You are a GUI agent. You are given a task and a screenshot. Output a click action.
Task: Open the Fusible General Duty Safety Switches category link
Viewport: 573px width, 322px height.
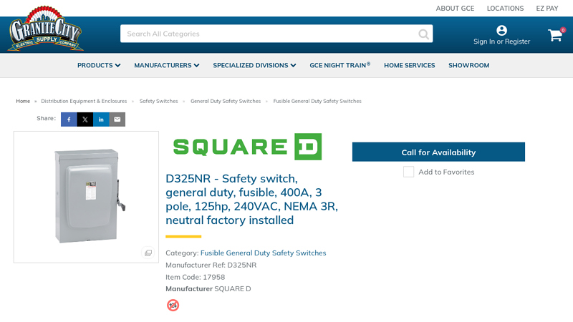pyautogui.click(x=263, y=253)
